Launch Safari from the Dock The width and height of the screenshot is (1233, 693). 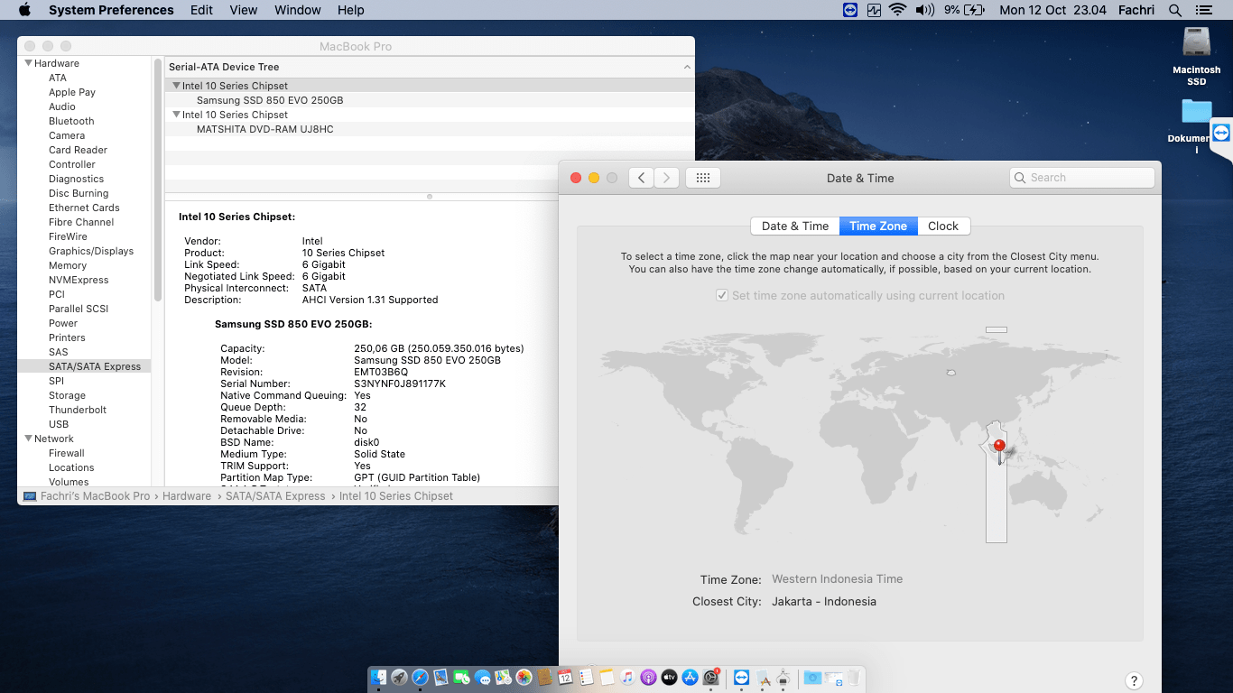point(420,678)
